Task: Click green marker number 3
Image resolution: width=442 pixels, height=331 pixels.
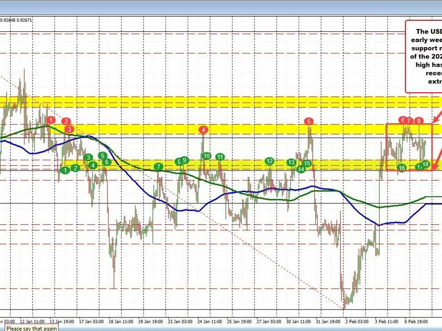Action: click(88, 157)
